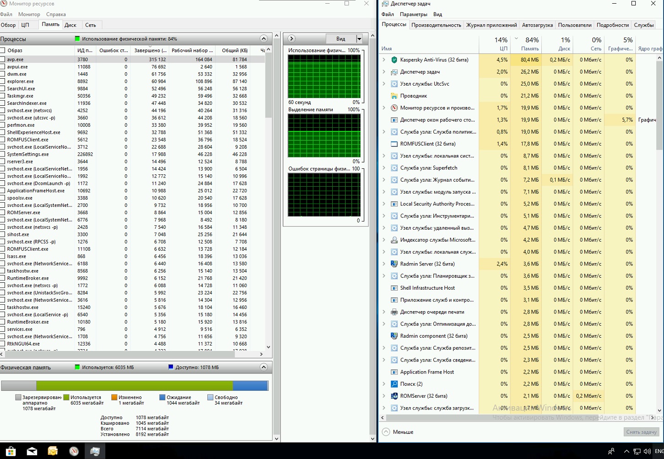This screenshot has height=459, width=664.
Task: Click the blue Ожидание memory bar segment
Action: pos(250,385)
